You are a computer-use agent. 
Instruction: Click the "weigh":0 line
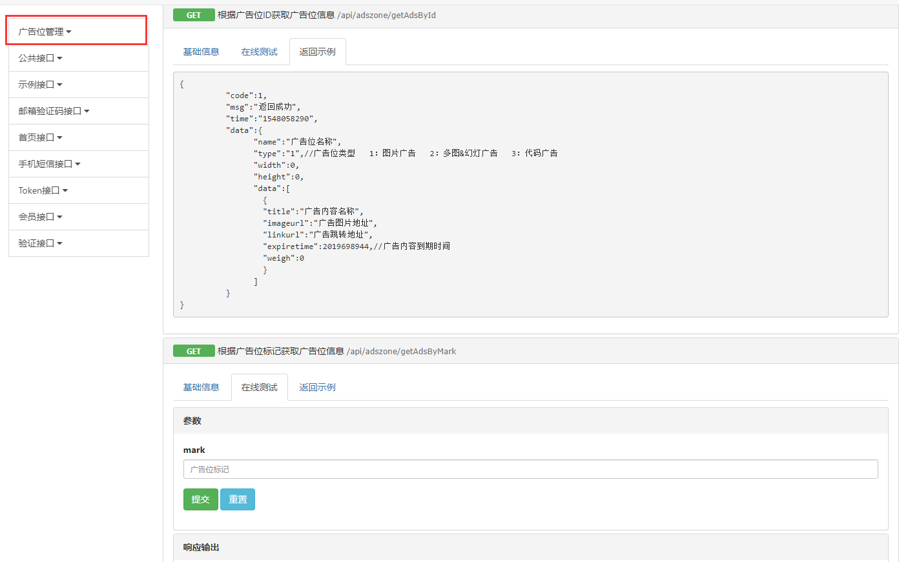coord(284,258)
